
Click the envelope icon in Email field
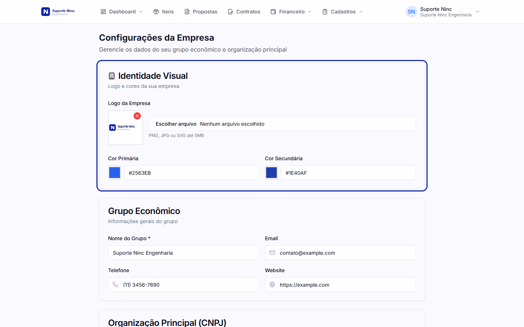[272, 253]
